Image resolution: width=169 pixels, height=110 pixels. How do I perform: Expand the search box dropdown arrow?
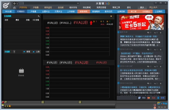(x=78, y=3)
